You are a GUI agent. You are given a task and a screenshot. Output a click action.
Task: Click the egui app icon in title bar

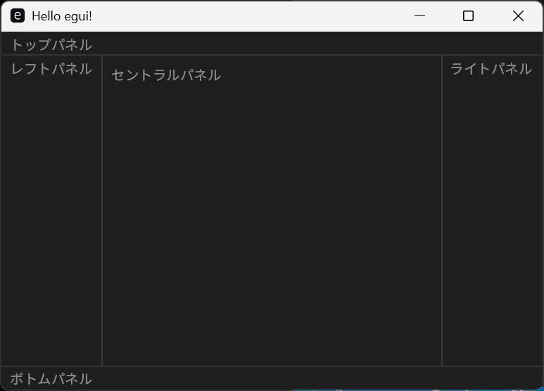coord(18,16)
